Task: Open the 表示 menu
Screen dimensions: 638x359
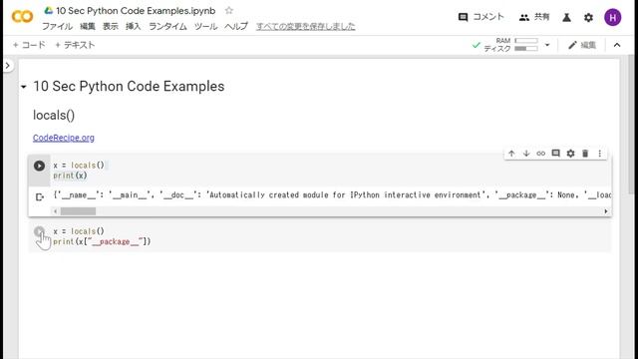Action: point(110,27)
